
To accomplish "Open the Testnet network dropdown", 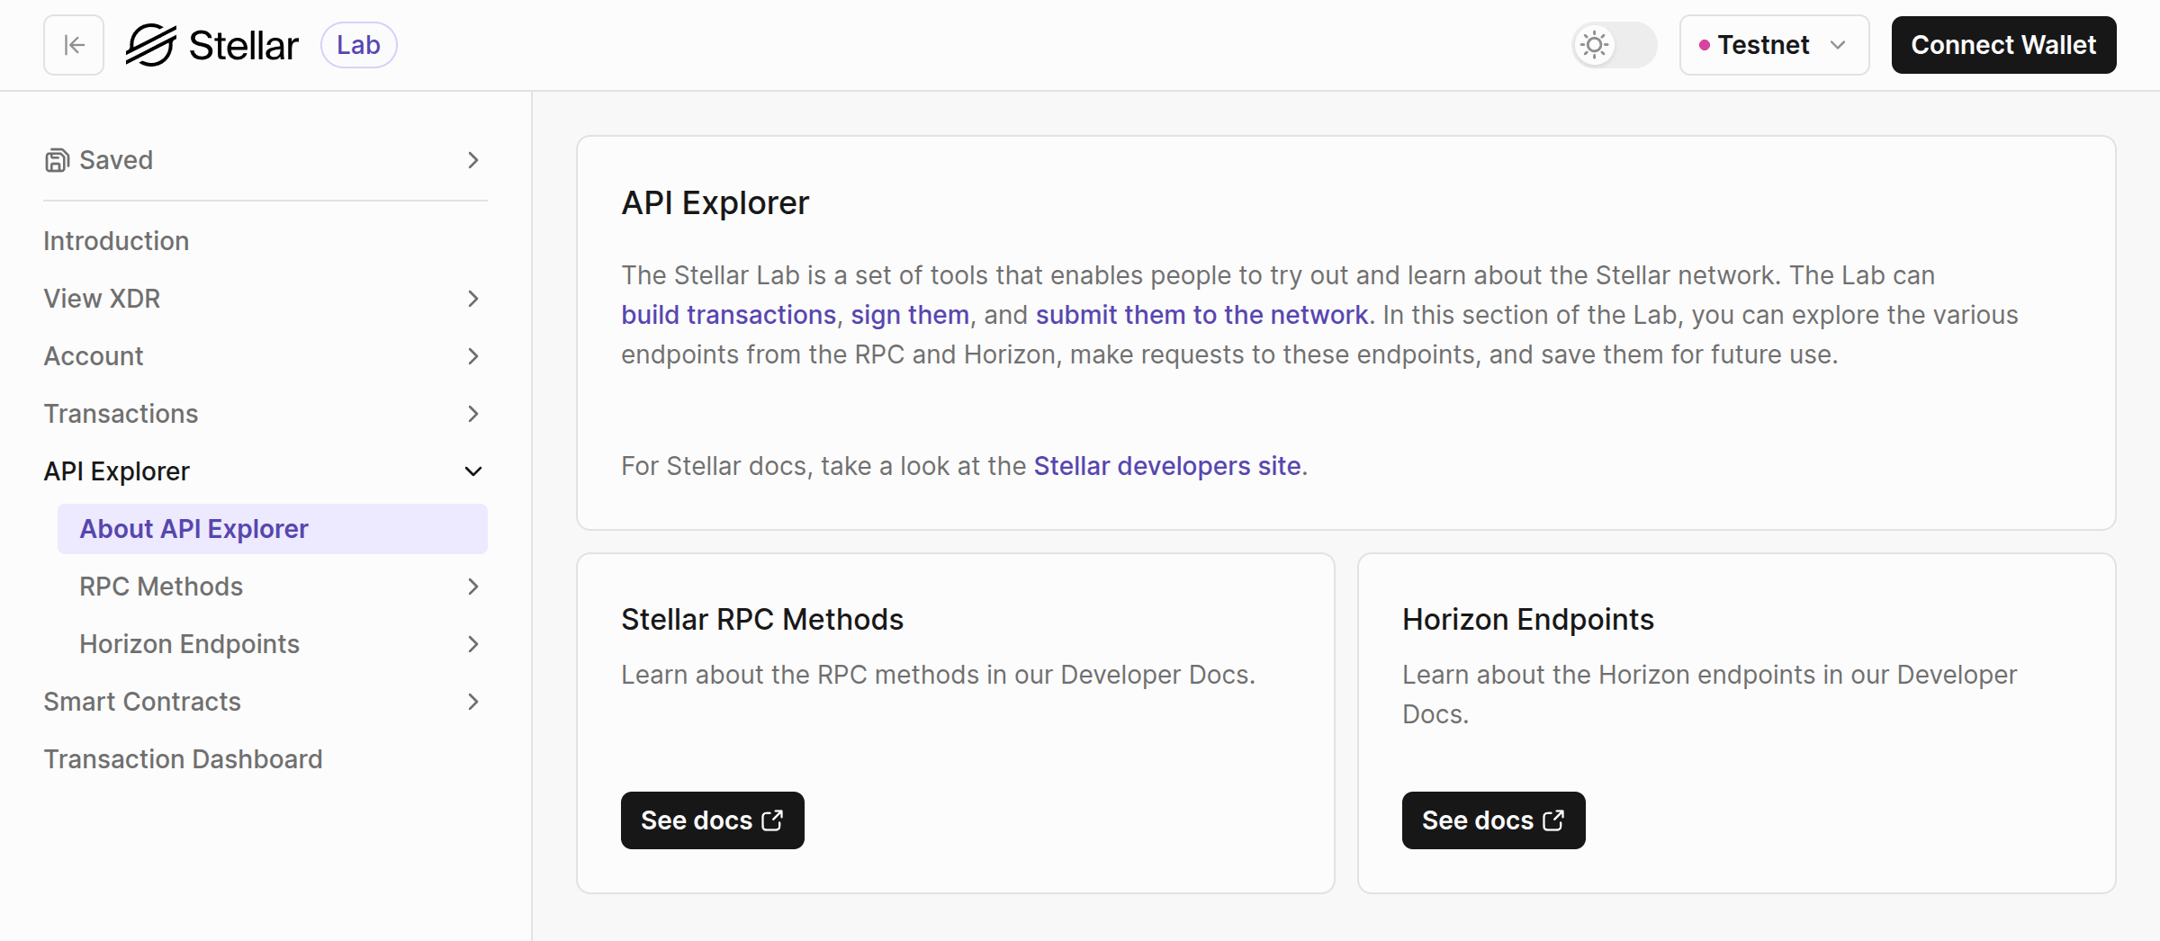I will point(1773,45).
